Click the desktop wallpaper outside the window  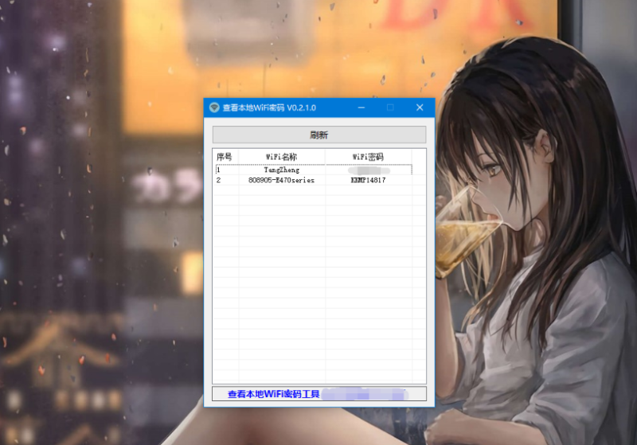[96, 239]
